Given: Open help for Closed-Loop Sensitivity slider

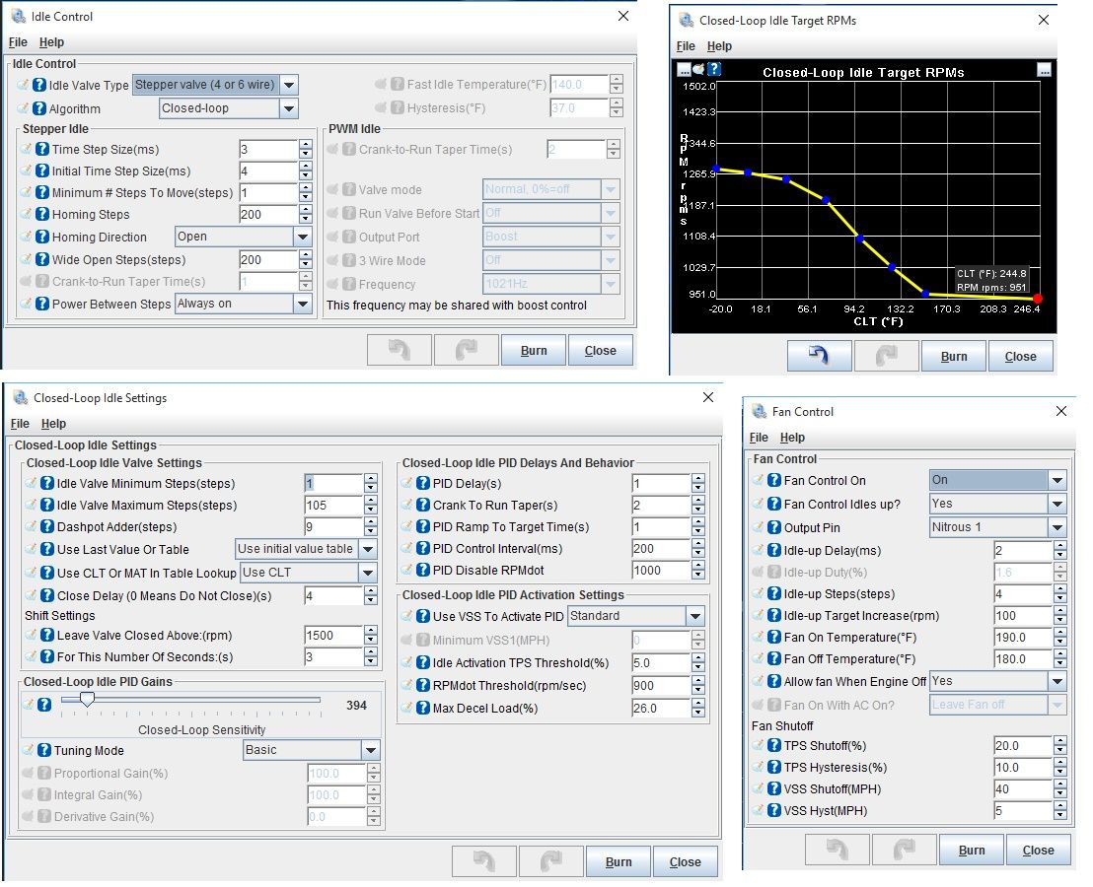Looking at the screenshot, I should click(x=44, y=705).
